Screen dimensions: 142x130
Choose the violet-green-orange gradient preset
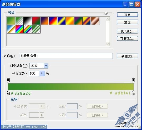click(78, 21)
